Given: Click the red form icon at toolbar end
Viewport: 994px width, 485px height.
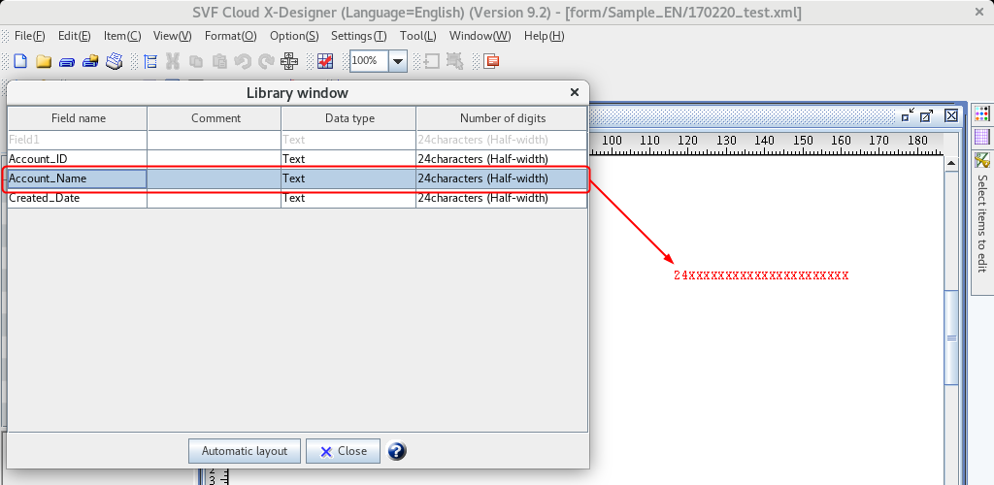Looking at the screenshot, I should pyautogui.click(x=491, y=61).
